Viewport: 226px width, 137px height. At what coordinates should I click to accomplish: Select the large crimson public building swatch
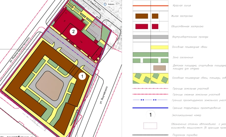point(142,27)
